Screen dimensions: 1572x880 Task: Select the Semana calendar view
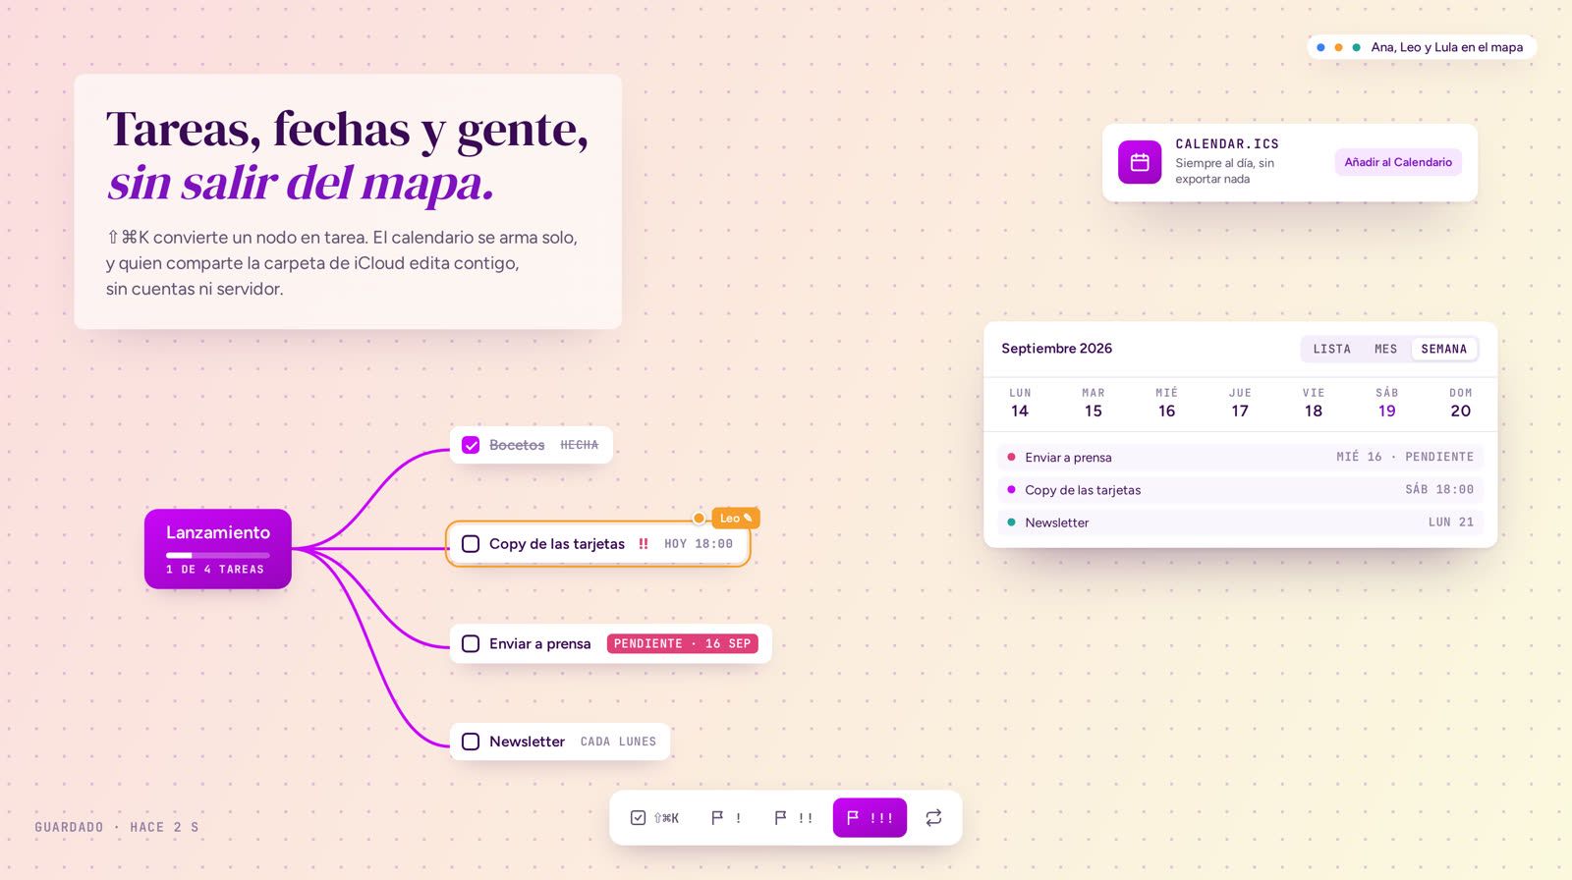point(1443,349)
